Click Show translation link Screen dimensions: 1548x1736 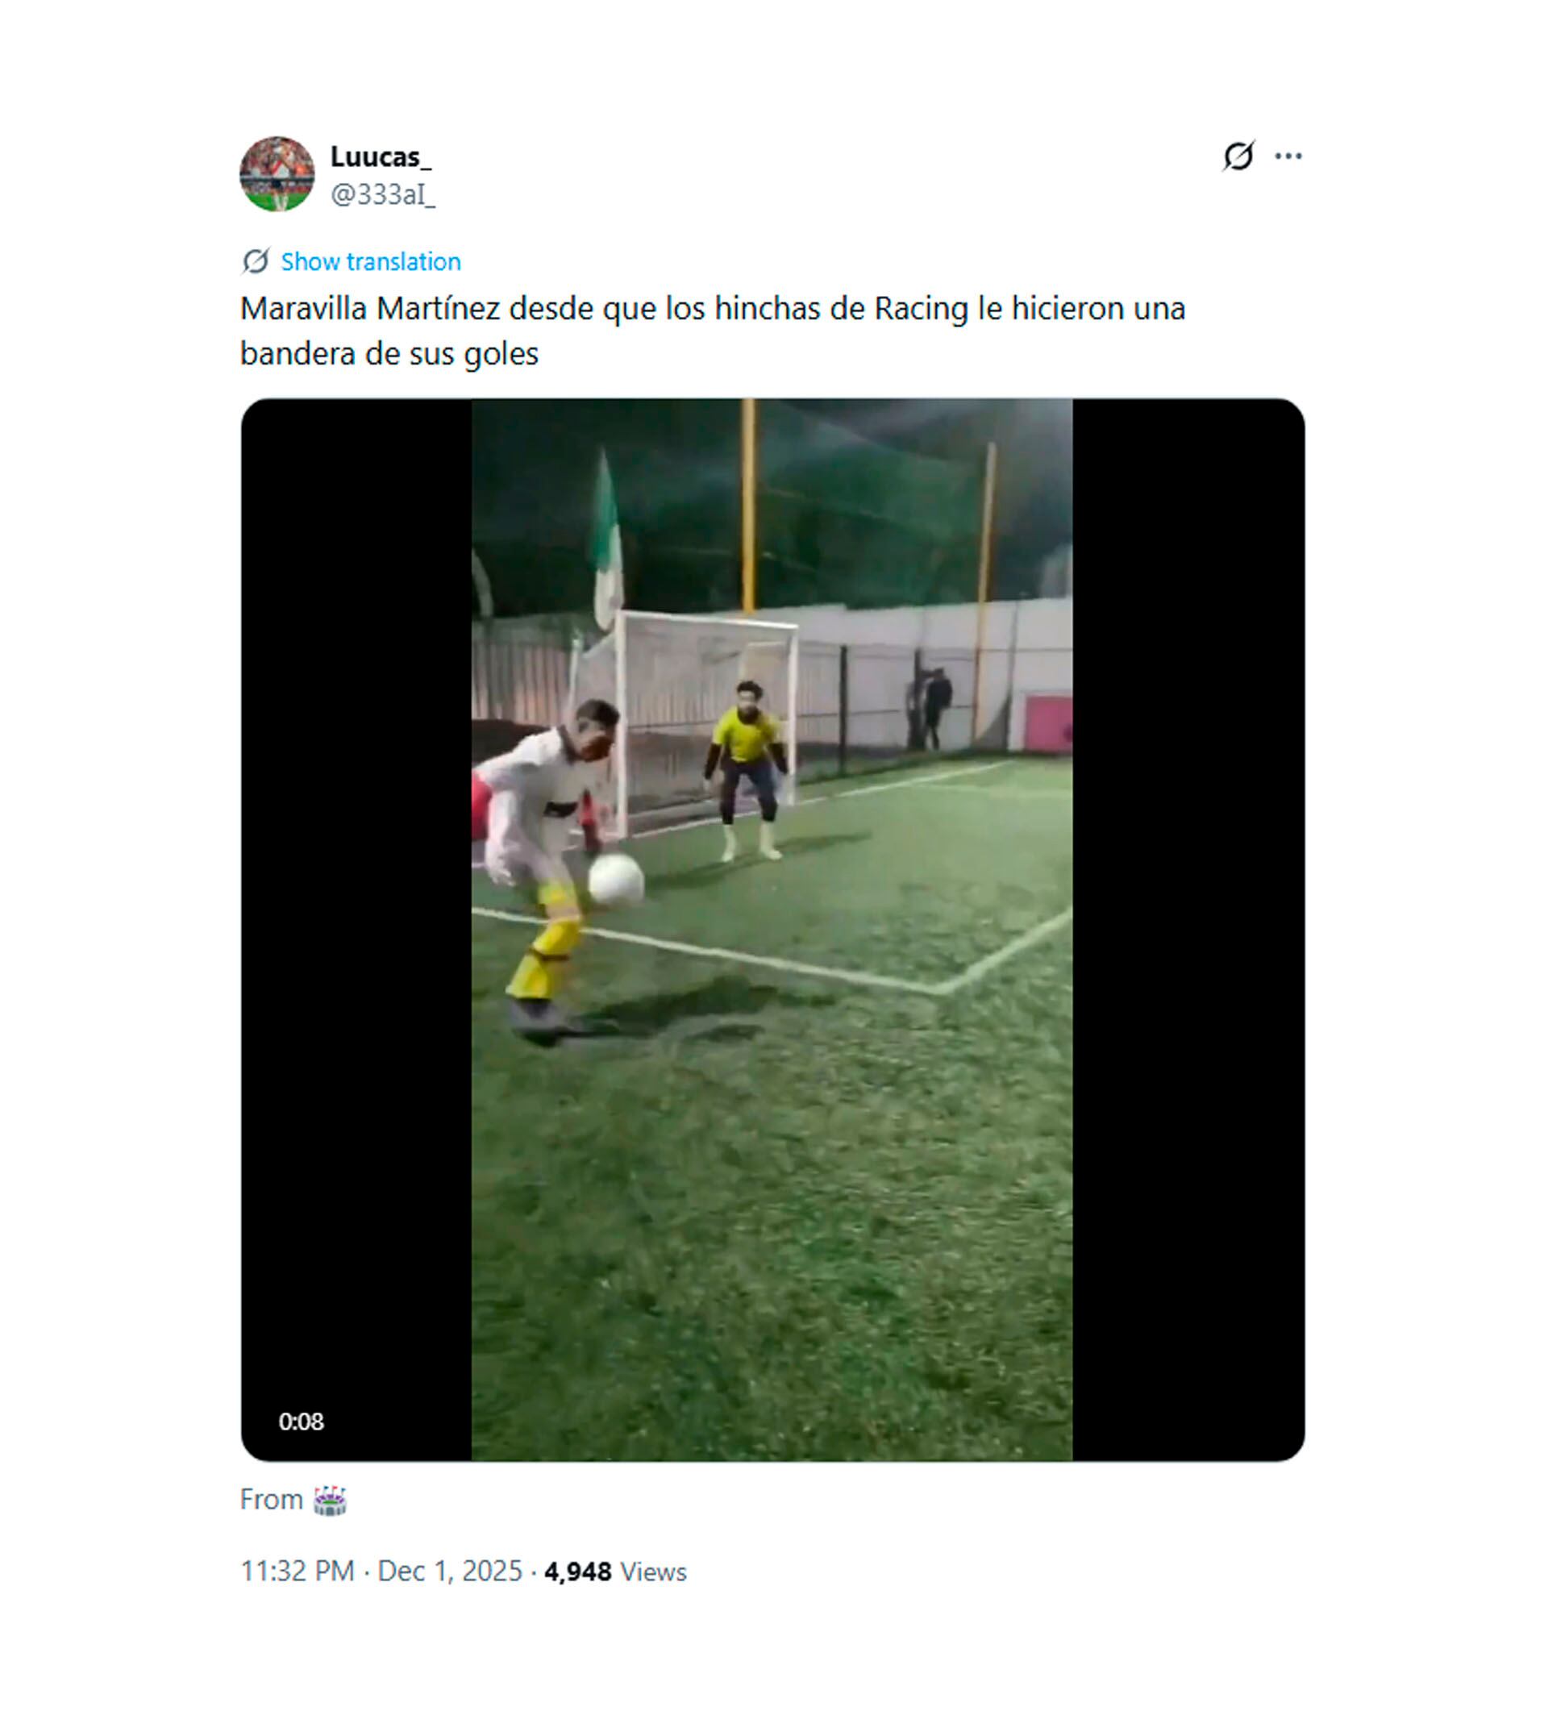[371, 261]
